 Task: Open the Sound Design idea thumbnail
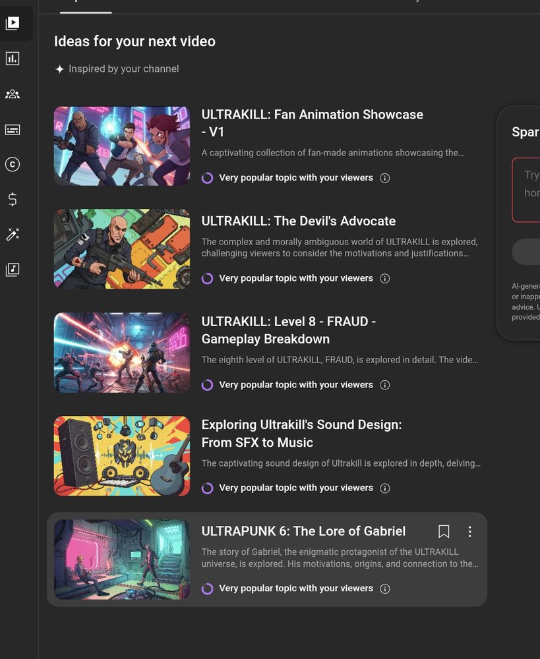pyautogui.click(x=122, y=456)
